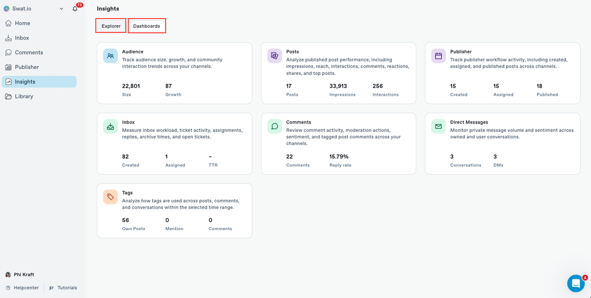This screenshot has width=591, height=298.
Task: Click the Audience size value 22,801
Action: 131,86
